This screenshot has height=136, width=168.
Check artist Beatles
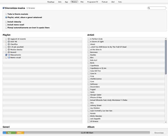89,55
